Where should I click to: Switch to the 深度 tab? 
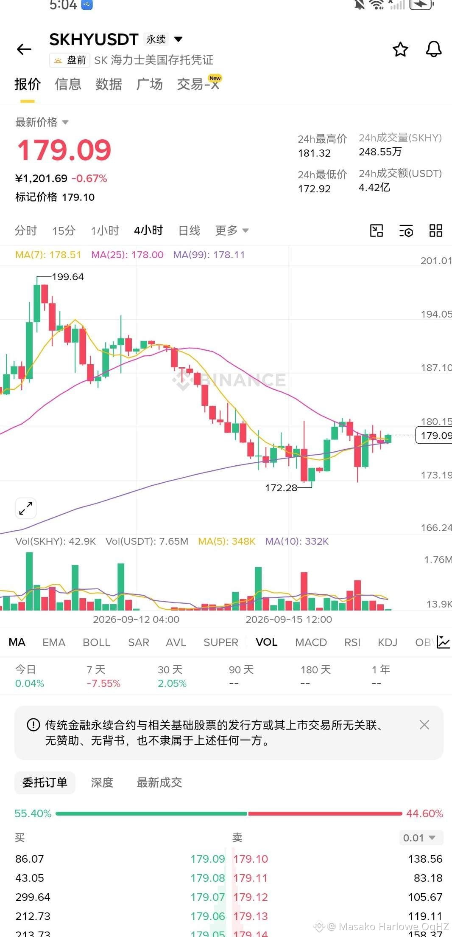(102, 782)
